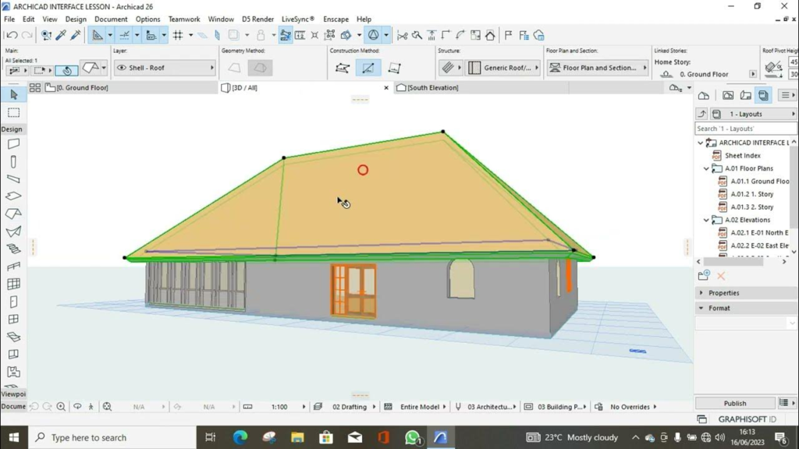Collapse the A.02 Elevations folder
Image resolution: width=799 pixels, height=449 pixels.
tap(706, 220)
